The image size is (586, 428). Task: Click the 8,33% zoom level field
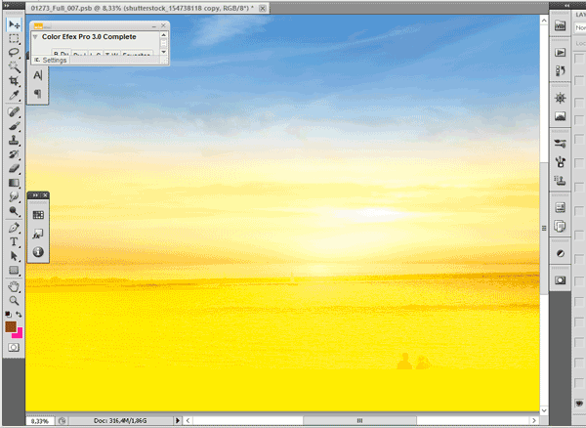(x=40, y=421)
